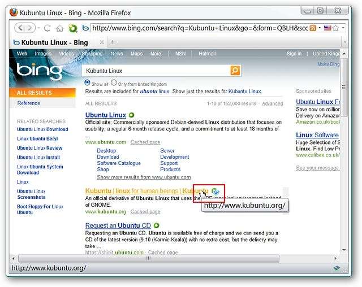Click the orange RSS feed icon
Viewport: 362px width, 287px height.
pyautogui.click(x=313, y=28)
